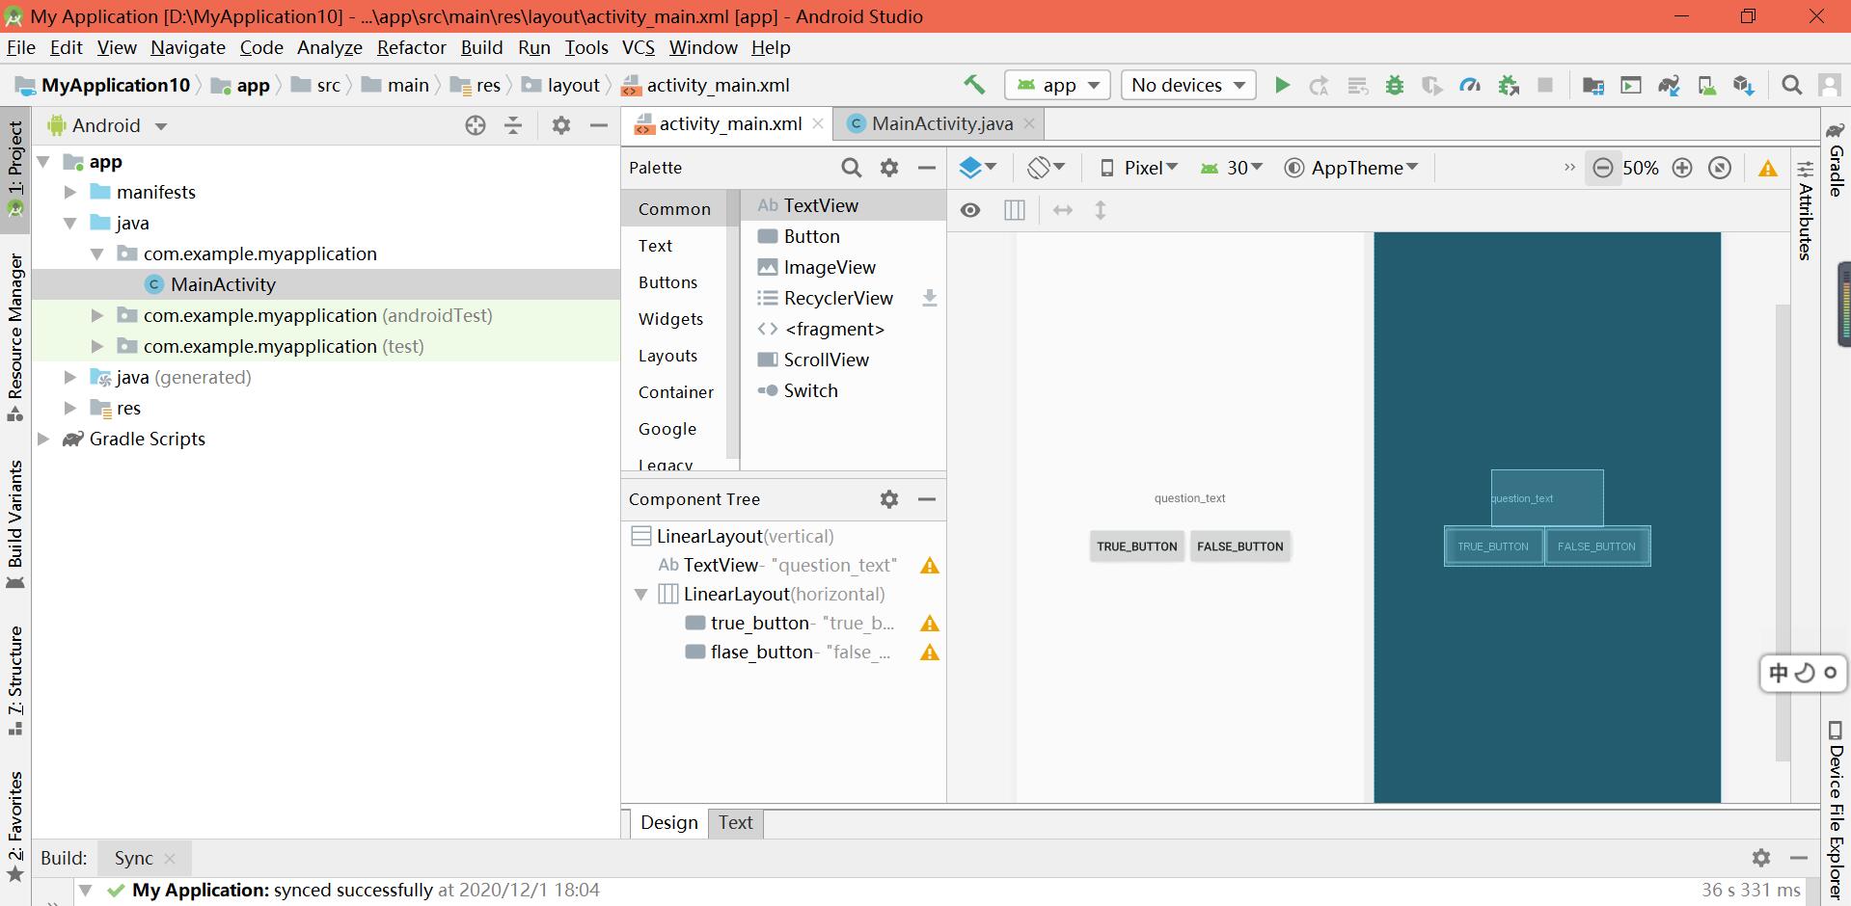Download RecyclerView dependency icon
1851x906 pixels.
[929, 298]
